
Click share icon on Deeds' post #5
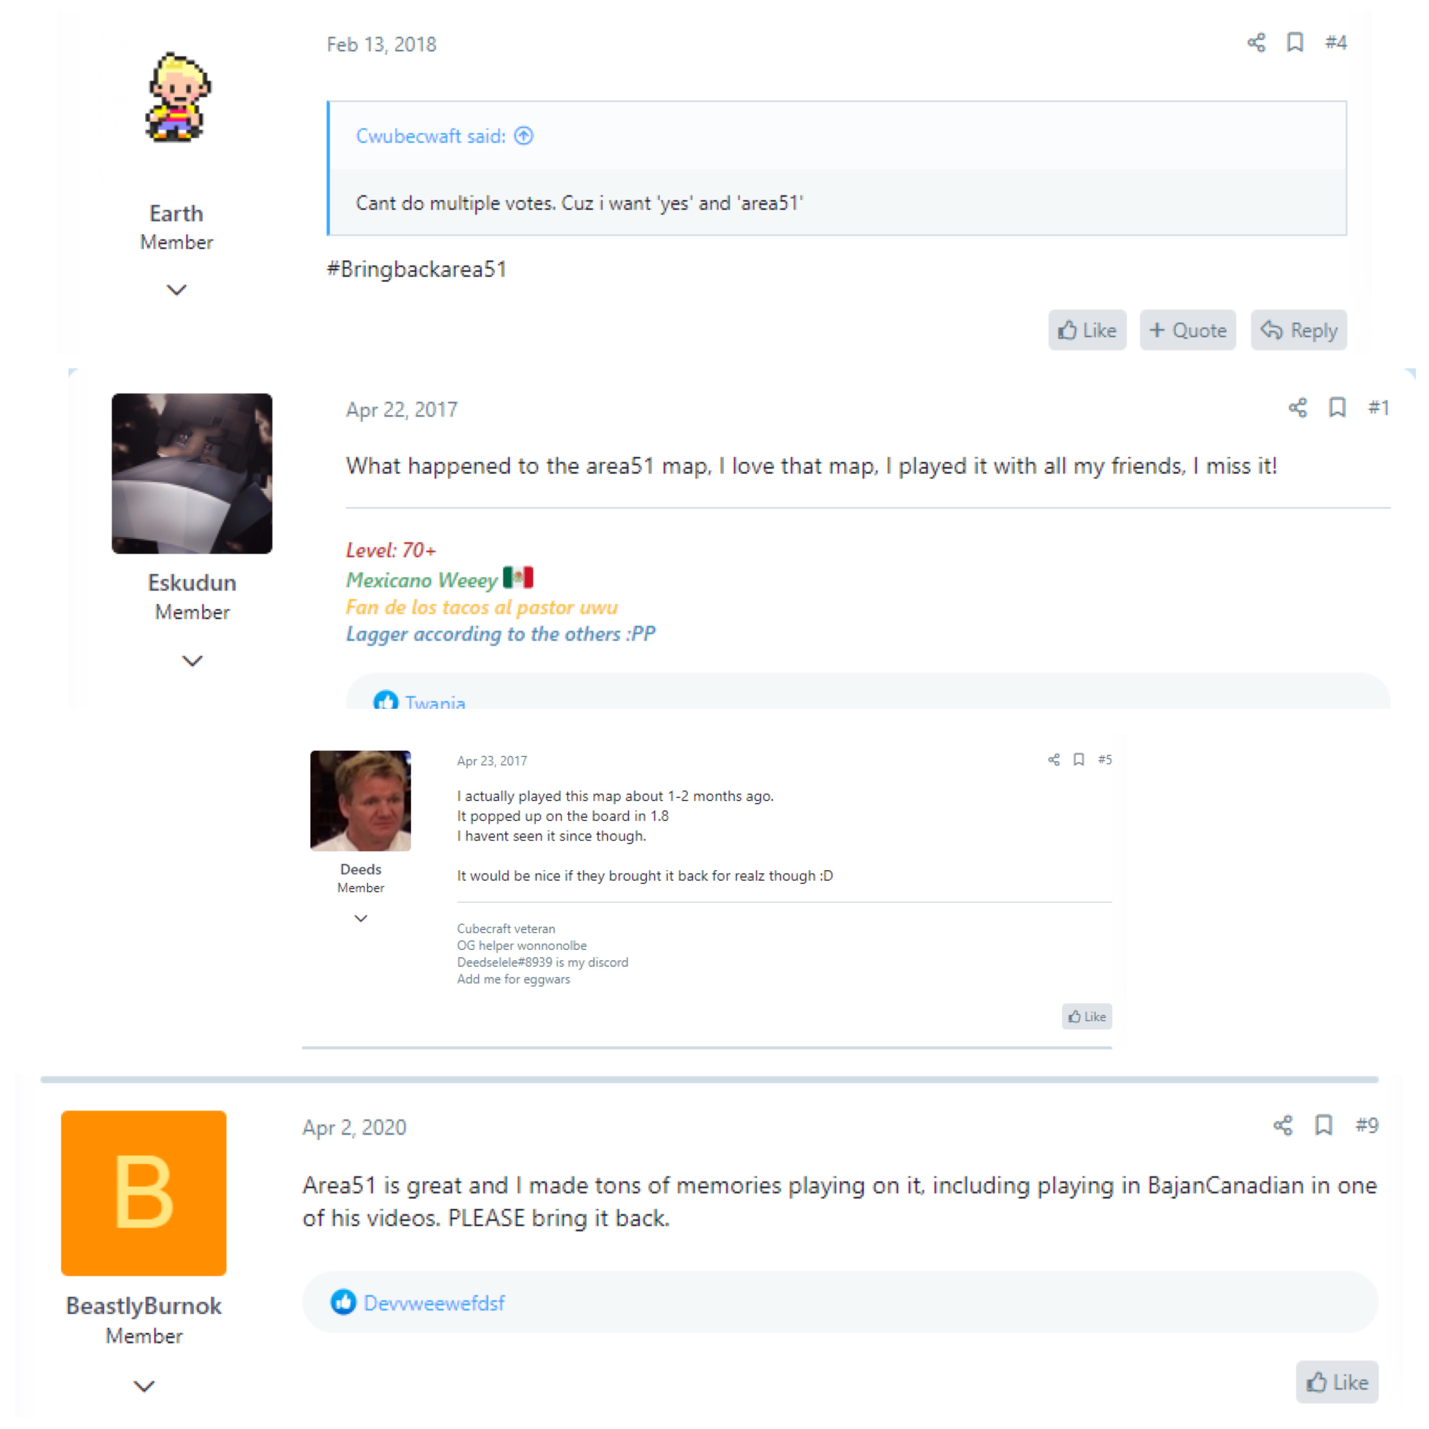point(1053,760)
